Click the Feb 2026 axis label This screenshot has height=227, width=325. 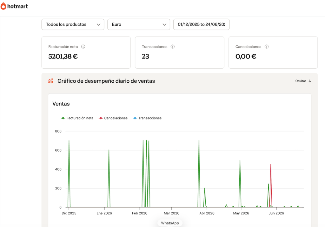(140, 213)
